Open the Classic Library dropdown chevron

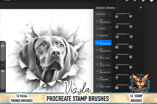click(x=117, y=8)
